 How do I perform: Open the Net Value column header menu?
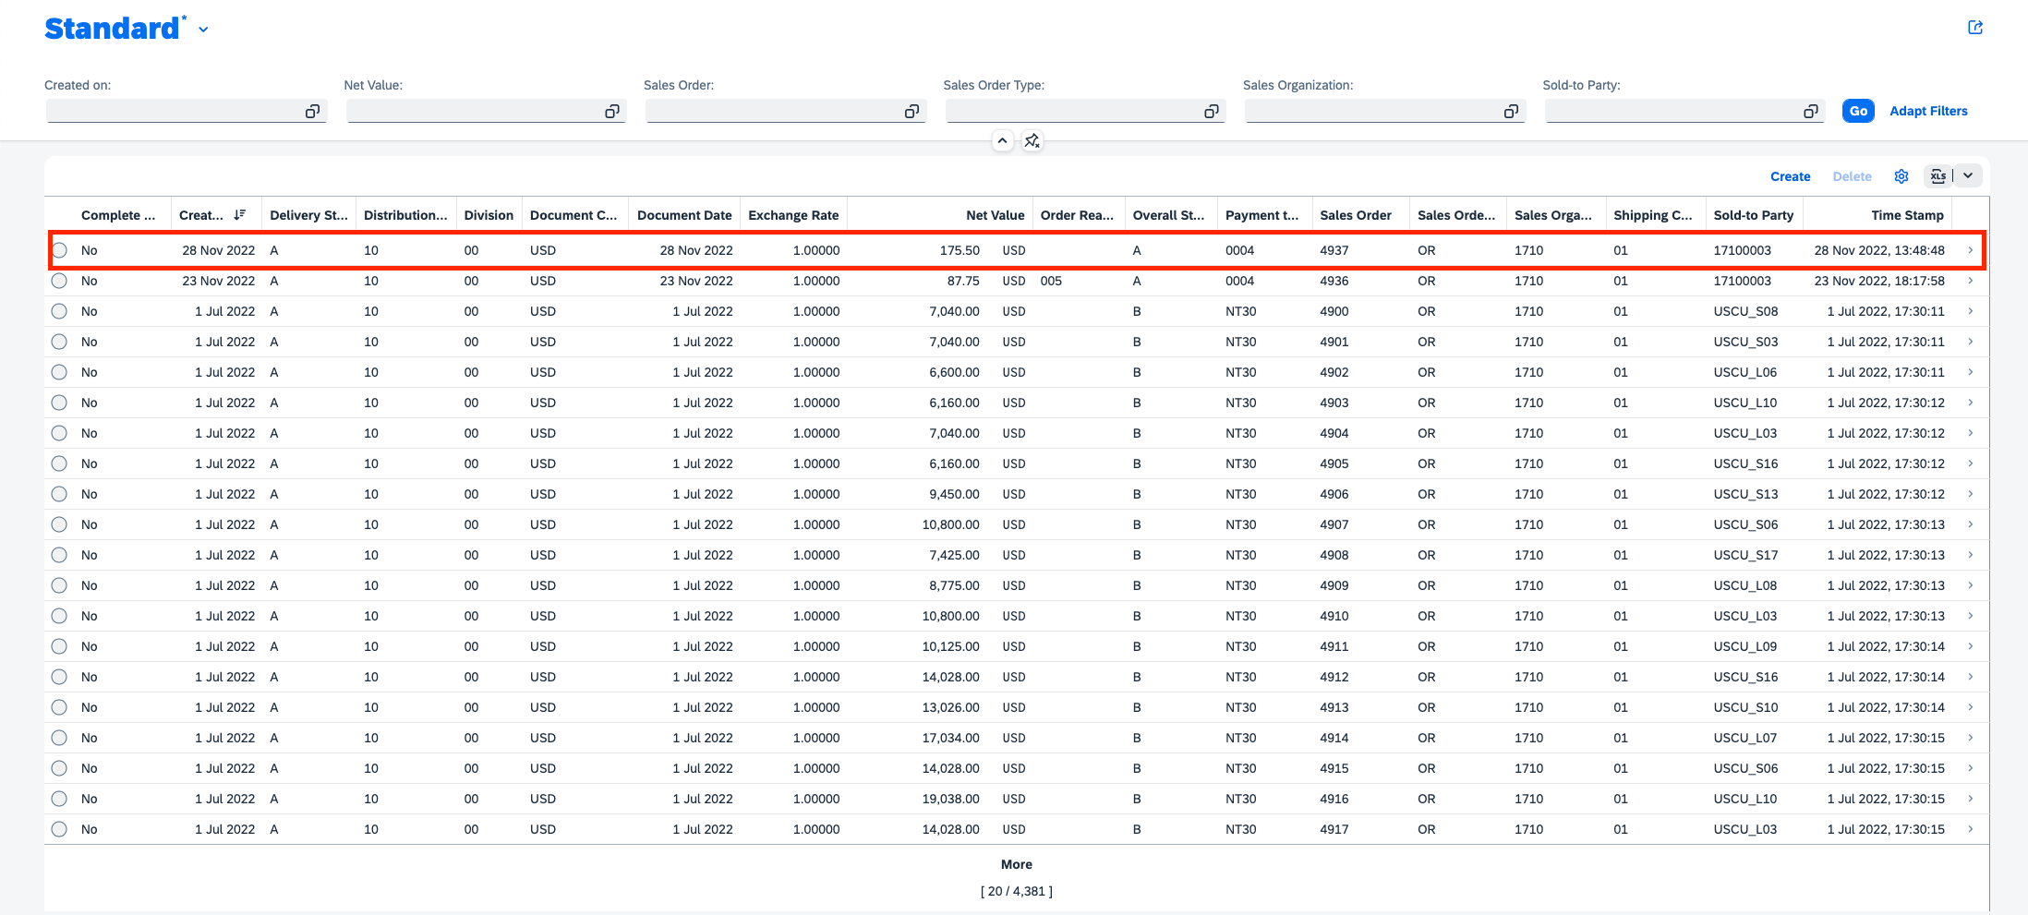tap(939, 215)
